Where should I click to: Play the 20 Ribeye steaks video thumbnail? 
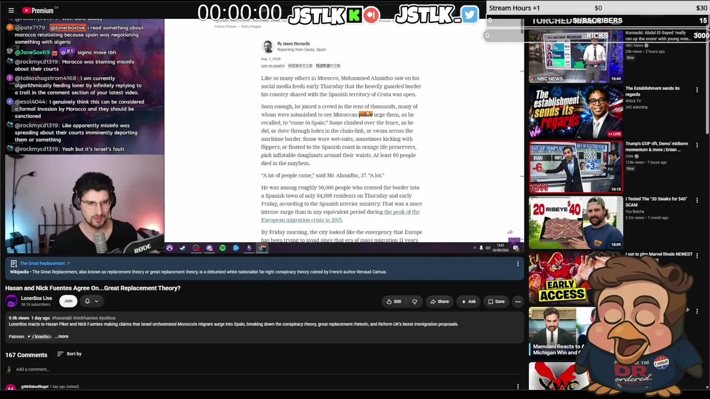tap(576, 222)
